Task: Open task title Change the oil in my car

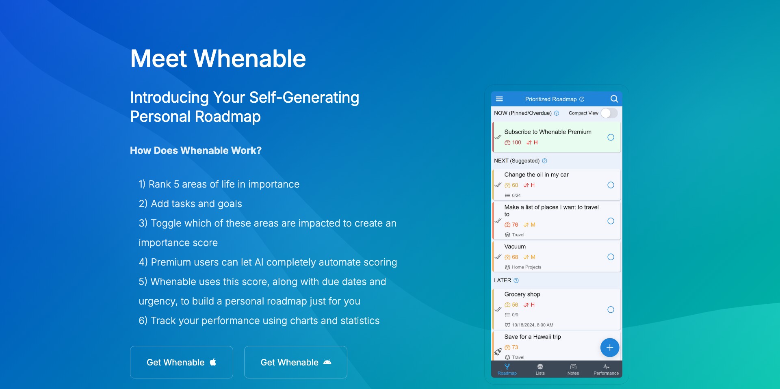Action: click(x=536, y=175)
